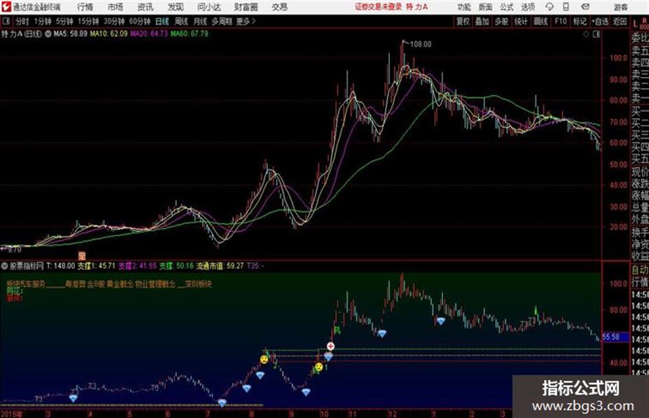Click the T: 148.00 indicator value
Viewport: 649px width, 418px height.
[60, 266]
